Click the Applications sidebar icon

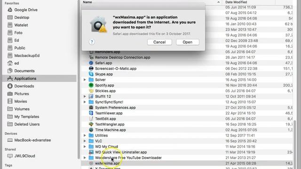pos(10,78)
